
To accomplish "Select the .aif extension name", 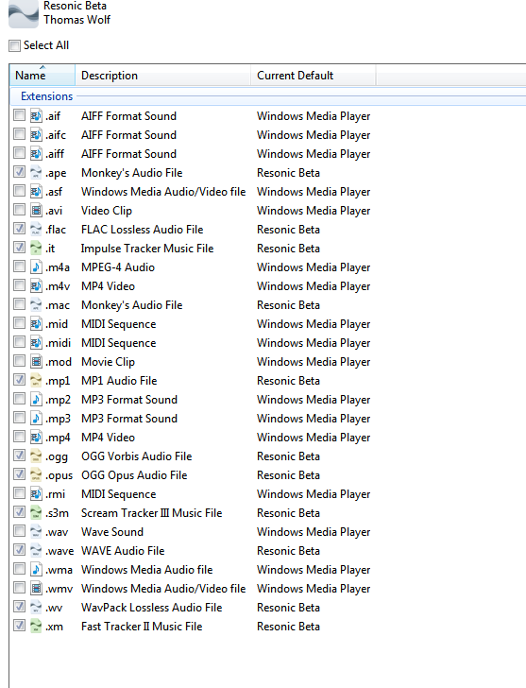I will pos(53,116).
